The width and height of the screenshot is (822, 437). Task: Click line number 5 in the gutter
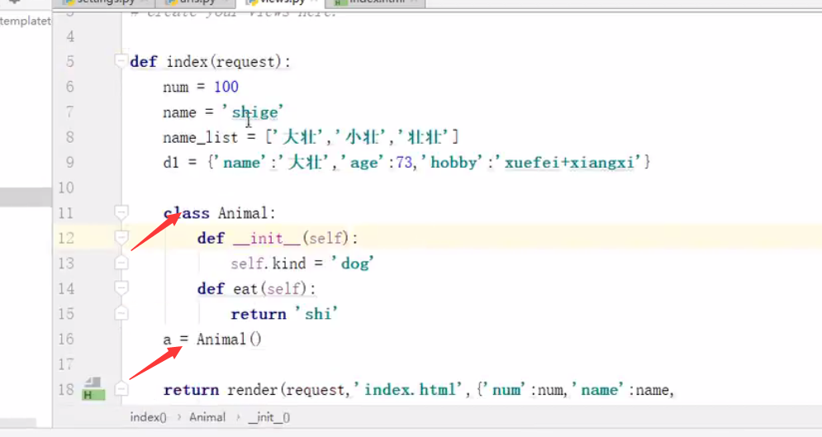[70, 61]
